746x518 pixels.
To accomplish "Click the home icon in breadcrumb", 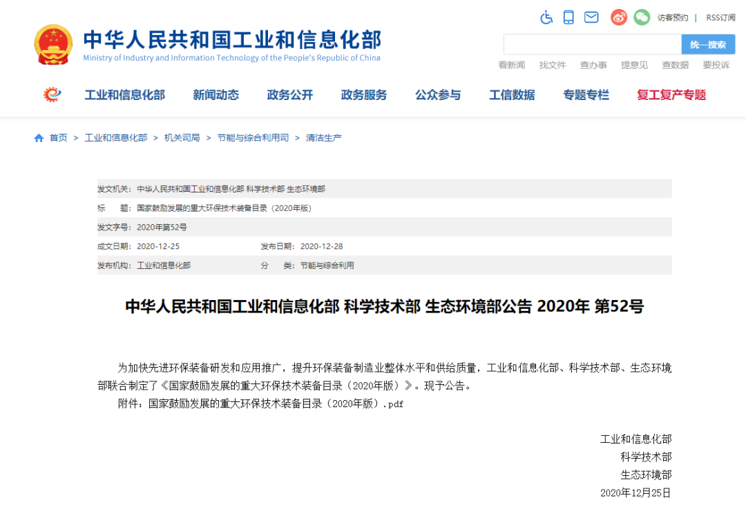I will tap(39, 138).
